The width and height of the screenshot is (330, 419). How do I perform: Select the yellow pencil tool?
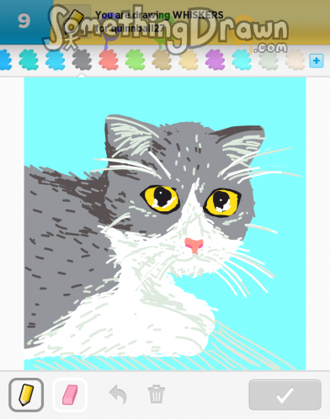point(26,395)
